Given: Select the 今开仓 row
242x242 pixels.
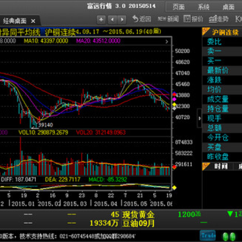Looking at the screenshot, I should [x=222, y=137].
